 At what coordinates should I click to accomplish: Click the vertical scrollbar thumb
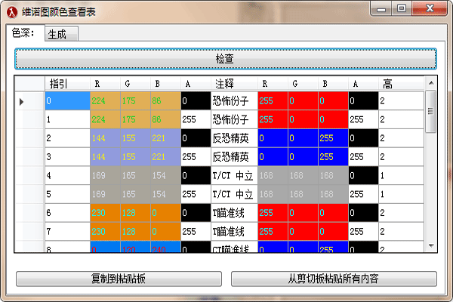tap(431, 111)
